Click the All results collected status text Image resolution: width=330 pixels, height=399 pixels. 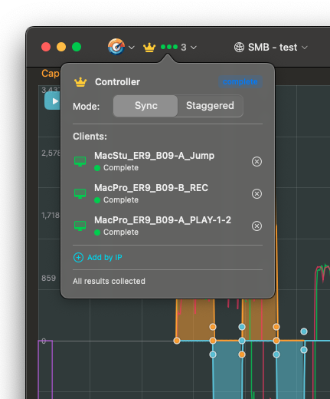coord(109,281)
